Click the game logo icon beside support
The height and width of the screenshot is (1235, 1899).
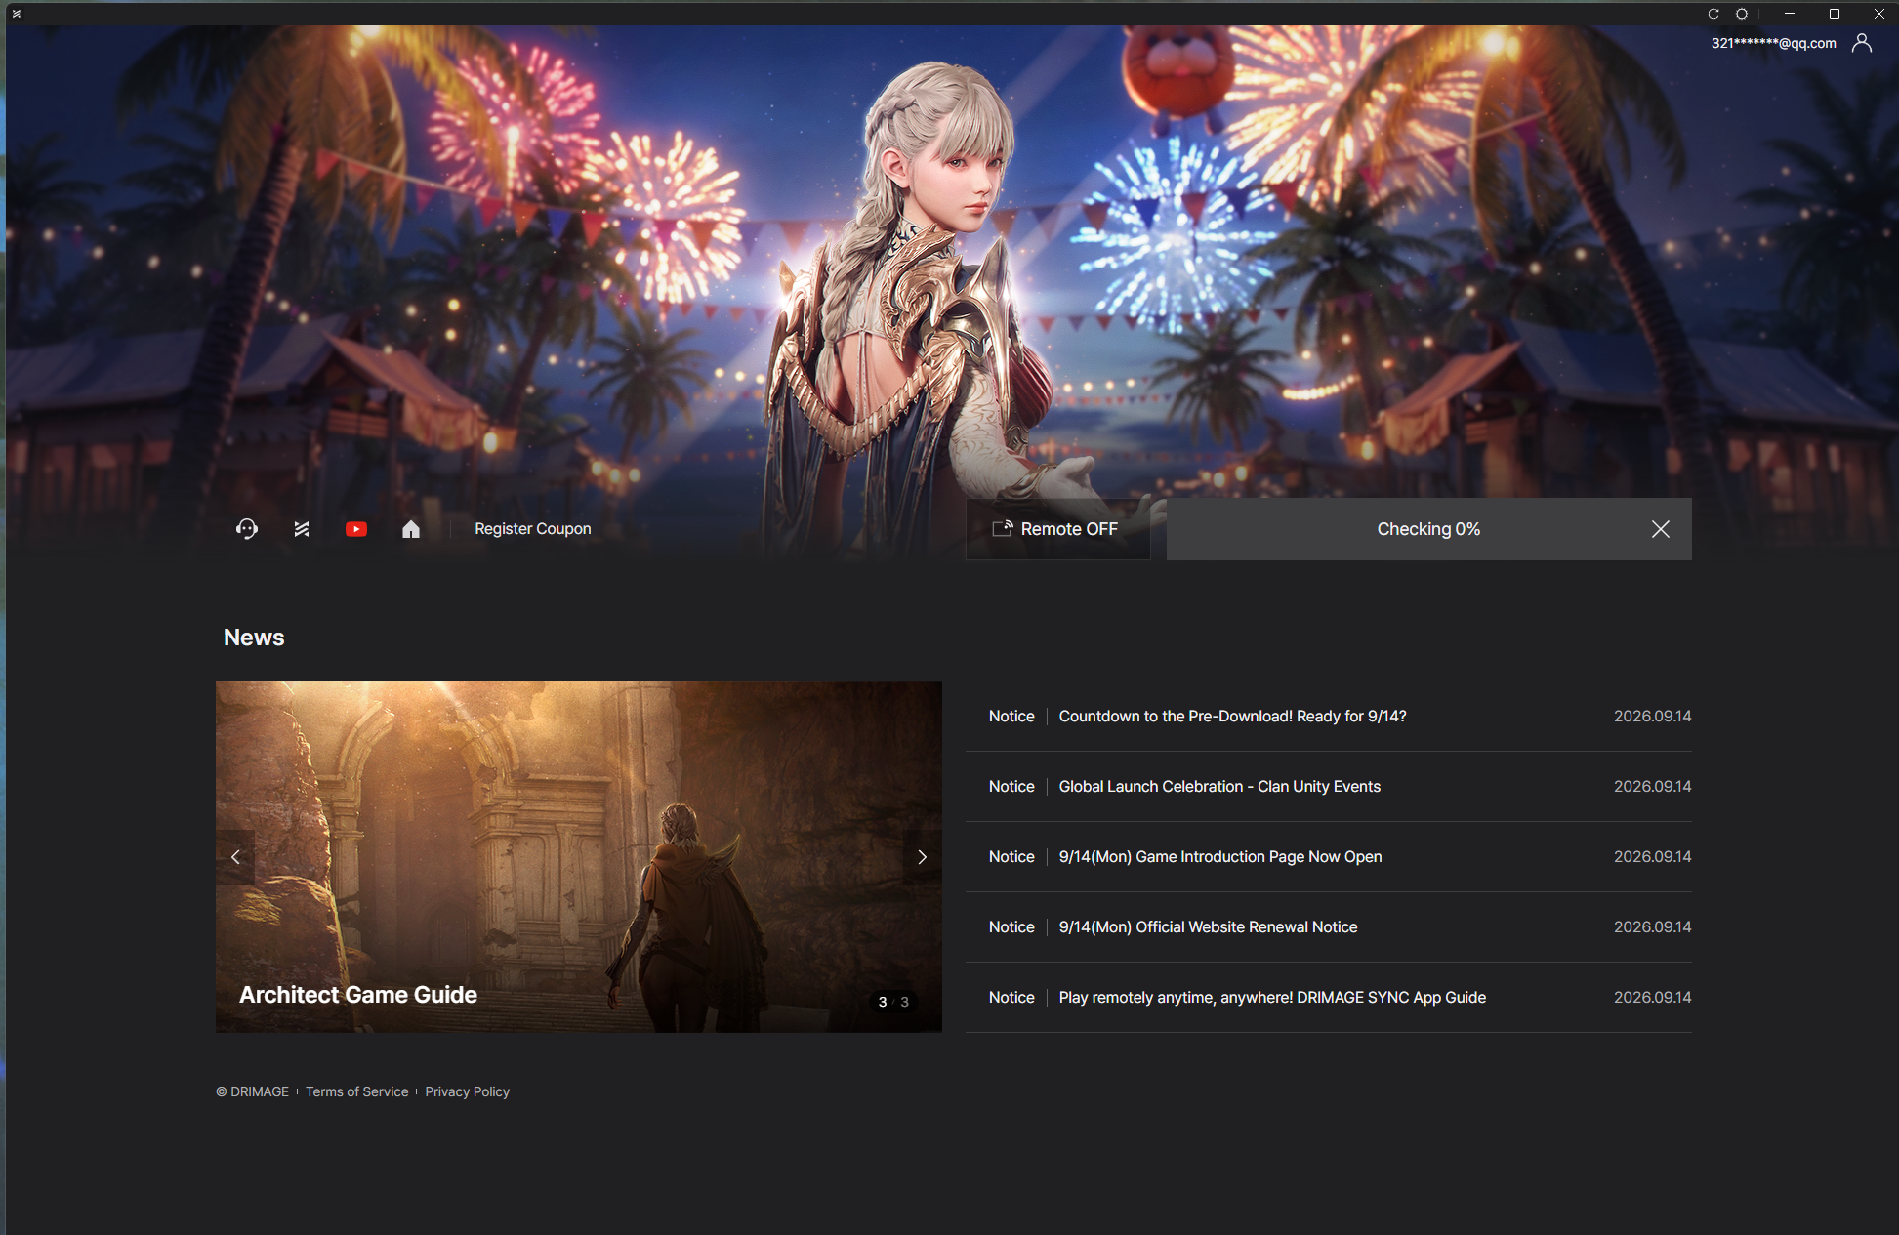pos(302,529)
